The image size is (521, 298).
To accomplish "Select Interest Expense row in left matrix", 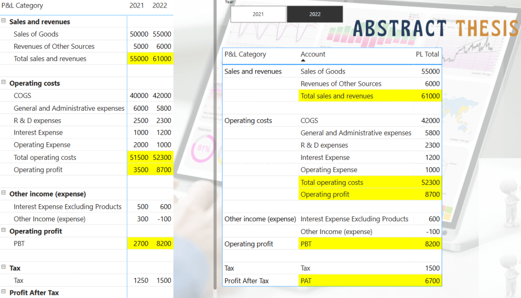I will [x=38, y=133].
